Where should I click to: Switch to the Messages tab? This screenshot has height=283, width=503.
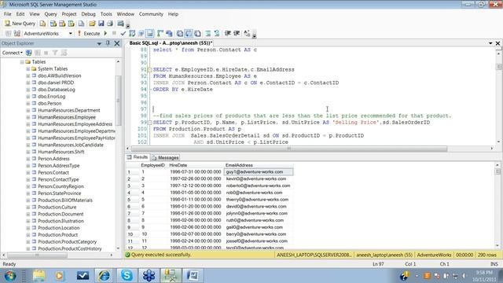point(165,157)
